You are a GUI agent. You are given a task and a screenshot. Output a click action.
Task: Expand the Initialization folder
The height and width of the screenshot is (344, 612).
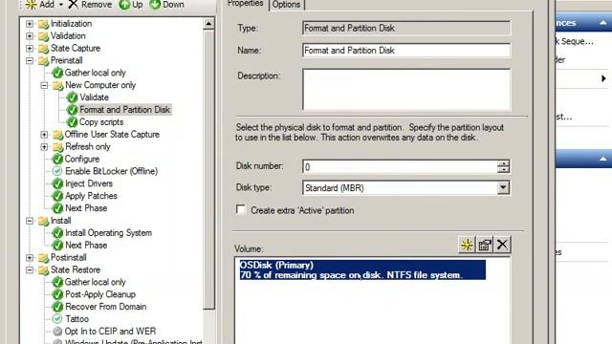pos(30,24)
